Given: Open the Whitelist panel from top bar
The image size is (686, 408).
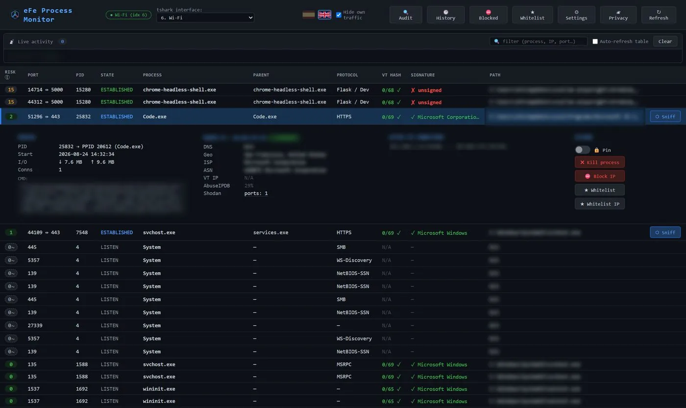Looking at the screenshot, I should click(532, 15).
